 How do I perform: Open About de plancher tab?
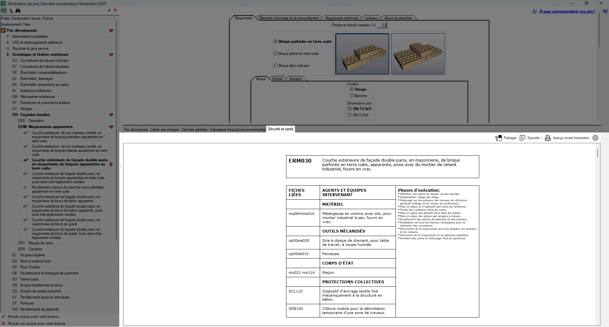pyautogui.click(x=398, y=18)
